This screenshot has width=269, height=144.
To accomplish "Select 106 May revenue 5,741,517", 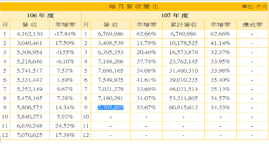I will pyautogui.click(x=30, y=71).
